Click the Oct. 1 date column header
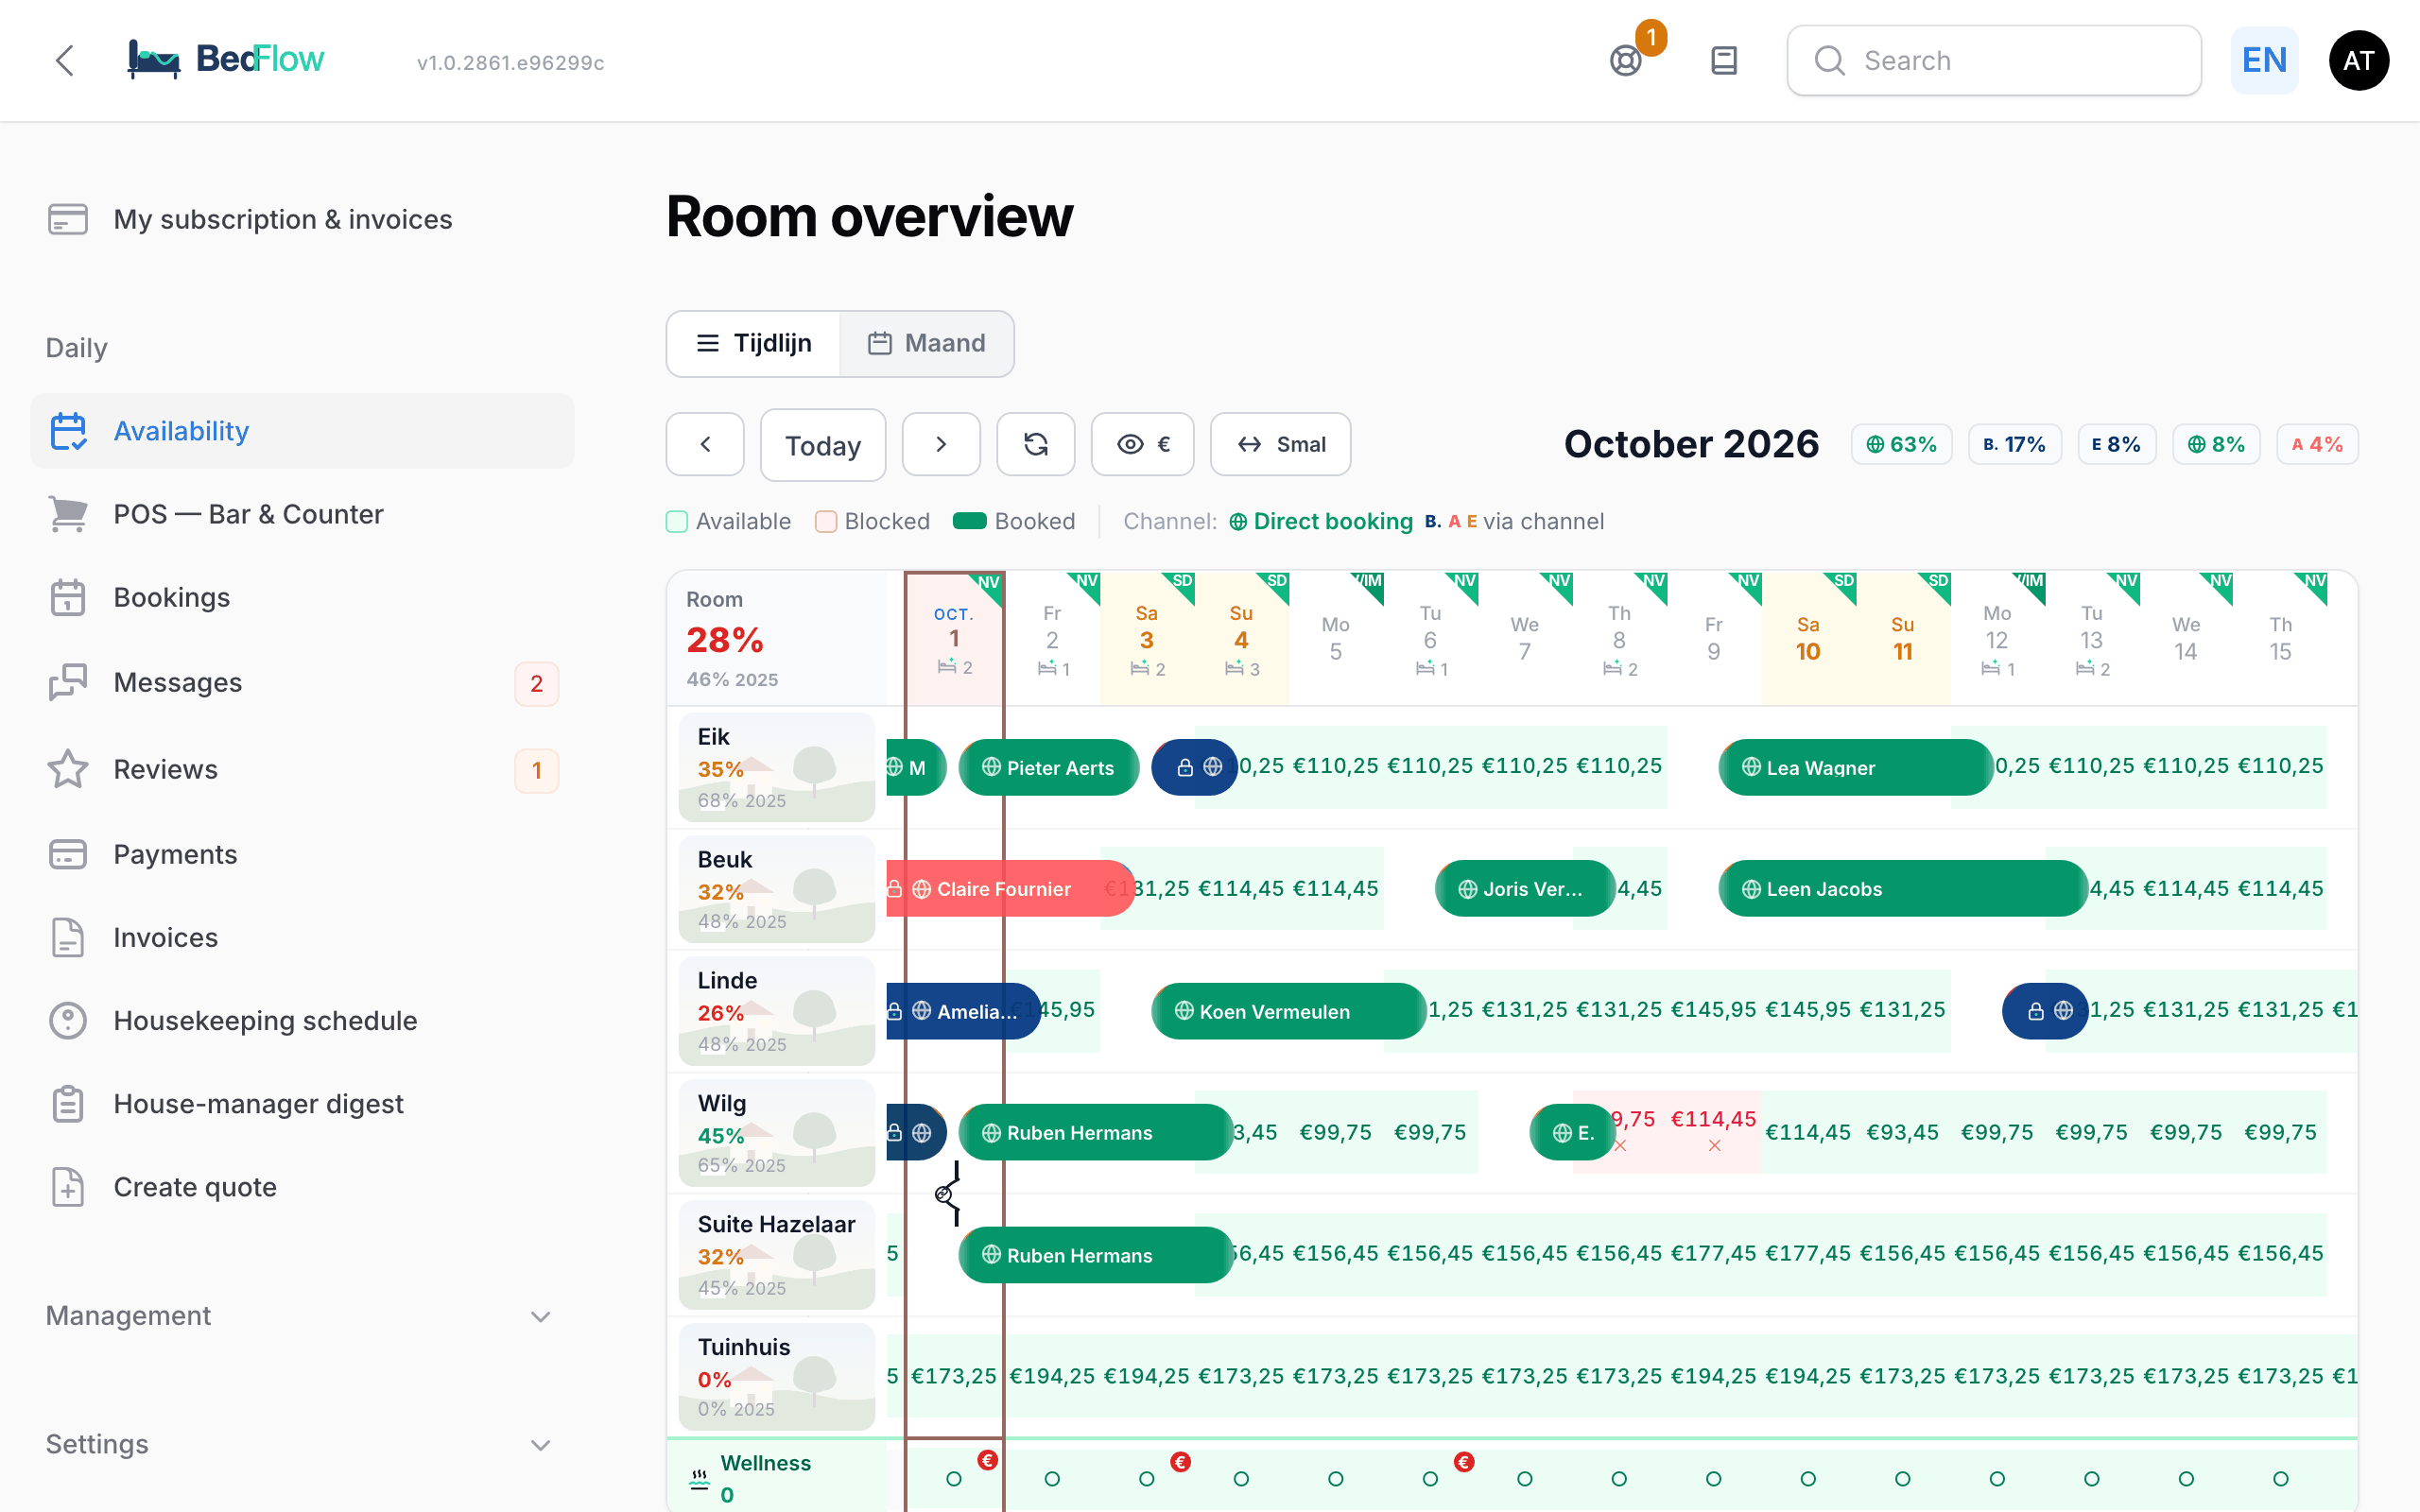 954,638
